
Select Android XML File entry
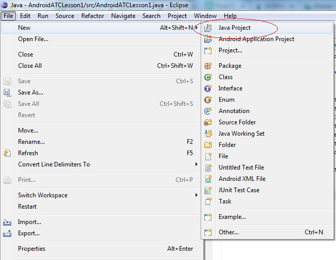(x=267, y=179)
